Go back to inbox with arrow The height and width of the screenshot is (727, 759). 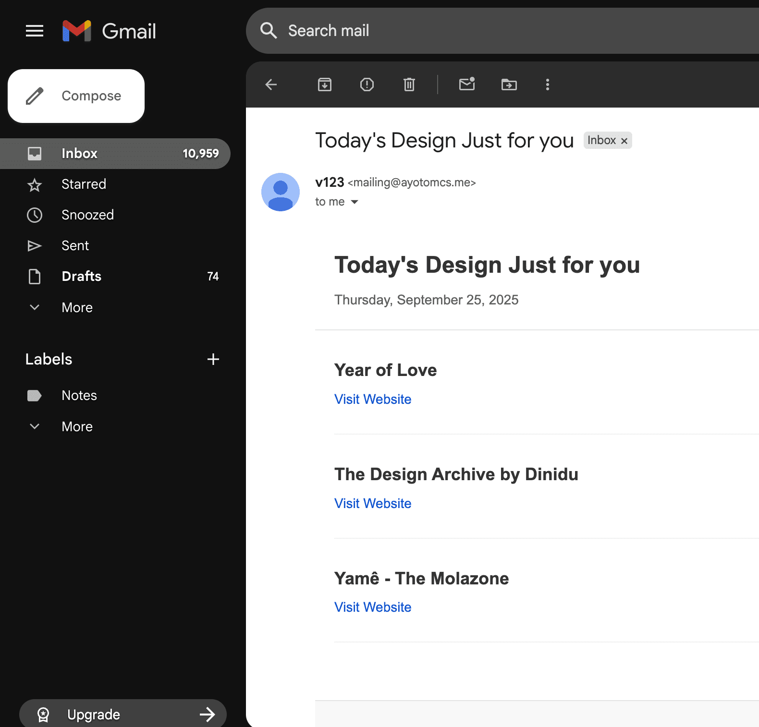pos(271,85)
